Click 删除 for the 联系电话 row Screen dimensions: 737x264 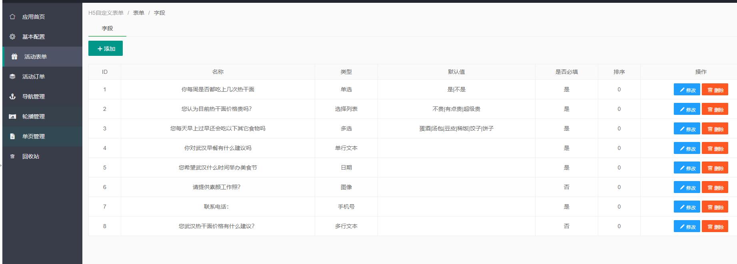[715, 207]
